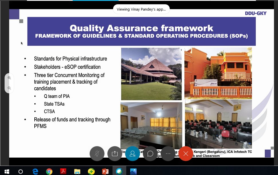Activate Cortana search in the taskbar
Viewport: 278px width, 175px height.
(x=20, y=171)
